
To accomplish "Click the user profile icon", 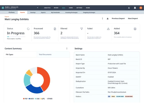I will [x=129, y=8].
